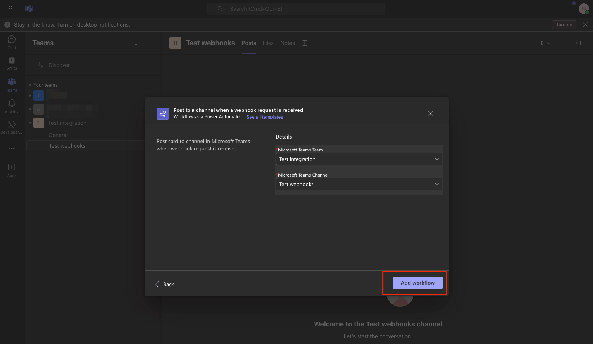Collapse the Test integration team
The width and height of the screenshot is (593, 344).
pyautogui.click(x=30, y=123)
